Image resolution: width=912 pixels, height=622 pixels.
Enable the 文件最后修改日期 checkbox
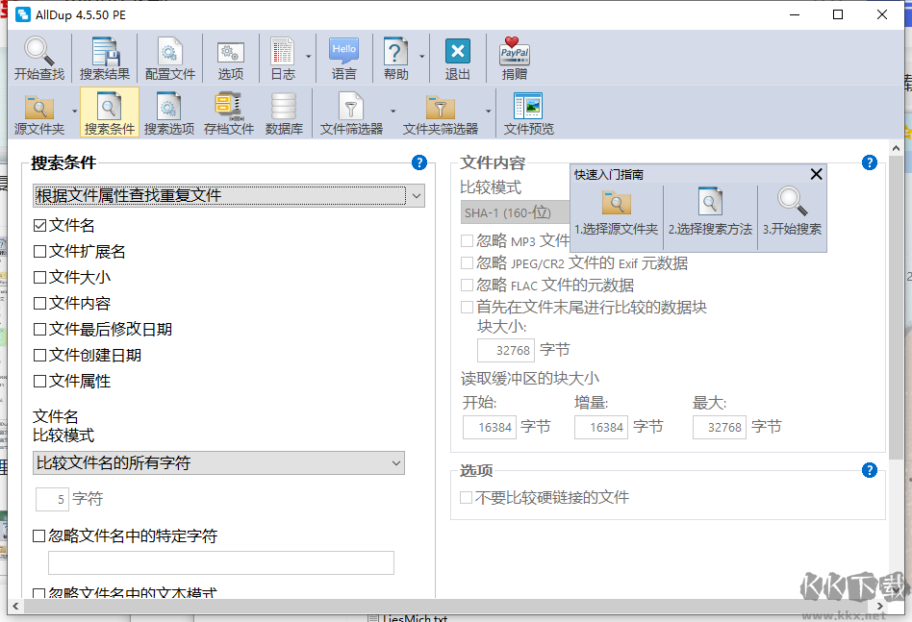pyautogui.click(x=39, y=330)
